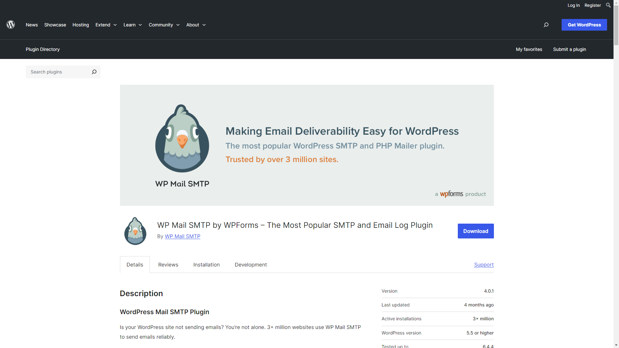Open the Development tab
The image size is (619, 348).
251,265
